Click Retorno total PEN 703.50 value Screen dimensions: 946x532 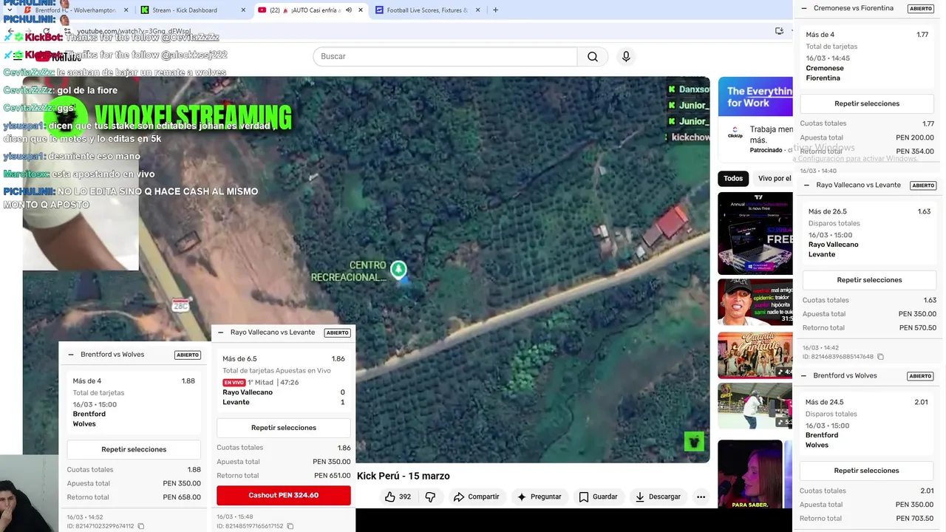coord(915,519)
